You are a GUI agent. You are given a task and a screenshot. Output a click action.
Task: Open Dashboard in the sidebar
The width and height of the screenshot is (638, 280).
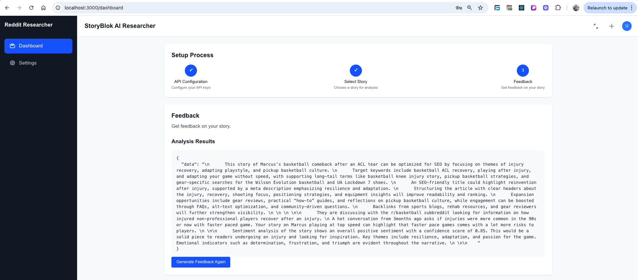coord(38,46)
